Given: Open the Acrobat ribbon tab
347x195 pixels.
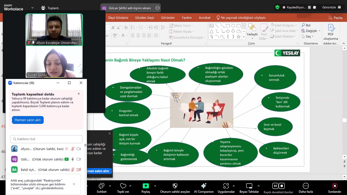Looking at the screenshot, I should pos(204,18).
